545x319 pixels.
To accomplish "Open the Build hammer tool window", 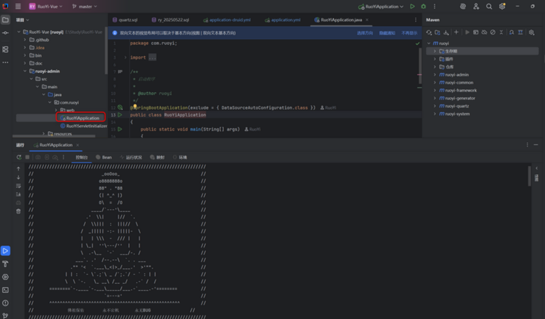I will point(5,264).
